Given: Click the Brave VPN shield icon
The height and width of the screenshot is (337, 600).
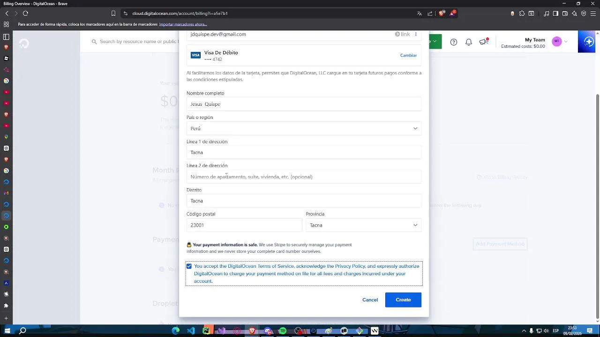Looking at the screenshot, I should (x=584, y=14).
